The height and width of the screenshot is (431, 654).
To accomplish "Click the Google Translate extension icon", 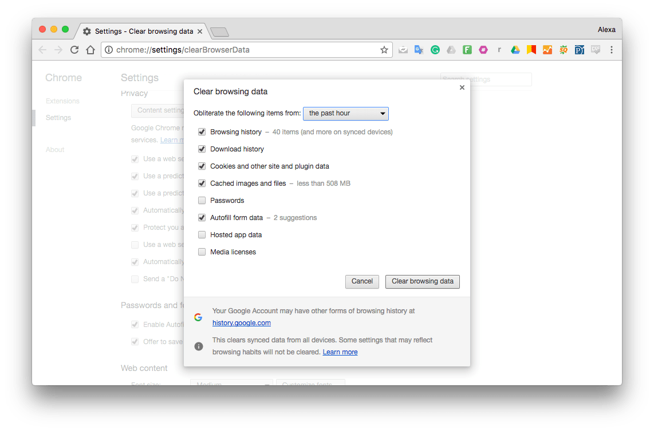I will pyautogui.click(x=419, y=50).
